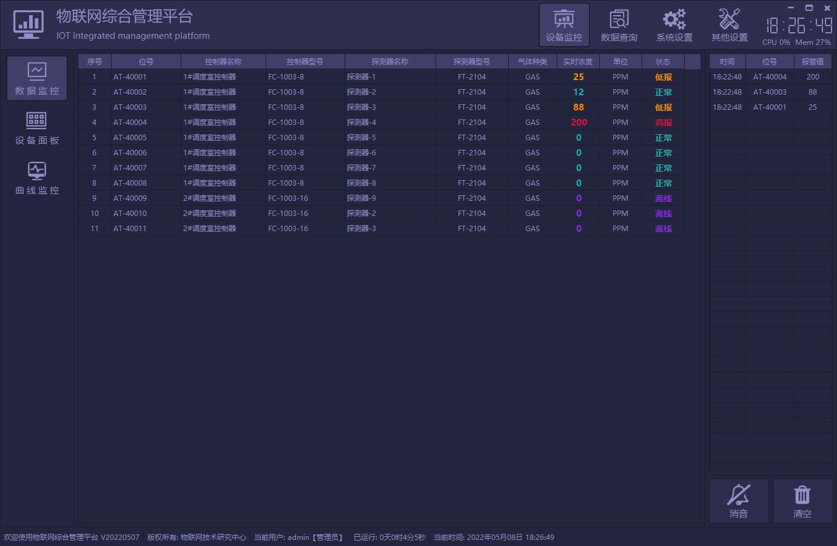Clear alarm list with 清空 trash button
The width and height of the screenshot is (837, 546).
click(x=802, y=501)
